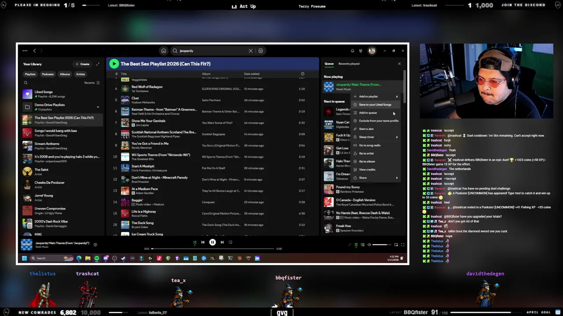This screenshot has width=563, height=316.
Task: Clear the jeopardy search text
Action: point(251,51)
